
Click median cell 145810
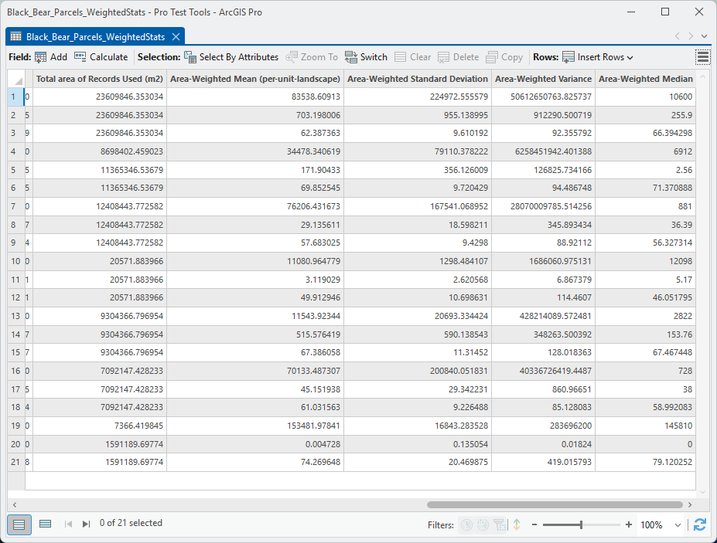[646, 426]
